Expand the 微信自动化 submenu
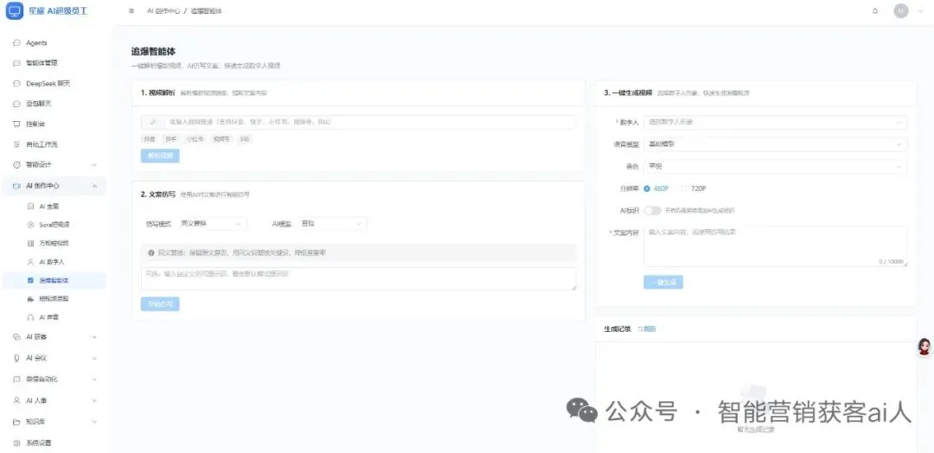 [94, 379]
